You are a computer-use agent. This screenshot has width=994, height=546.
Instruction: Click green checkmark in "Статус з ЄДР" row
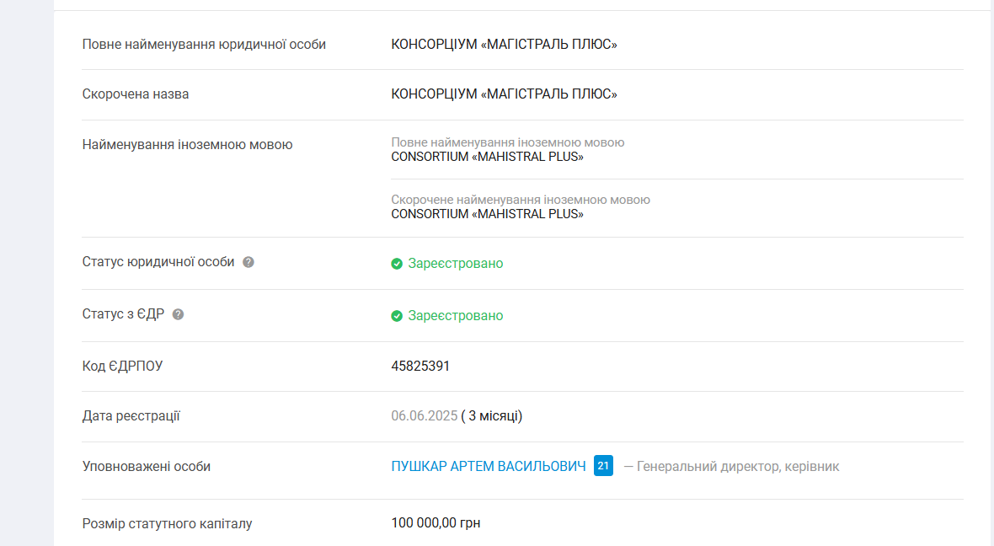pos(397,316)
